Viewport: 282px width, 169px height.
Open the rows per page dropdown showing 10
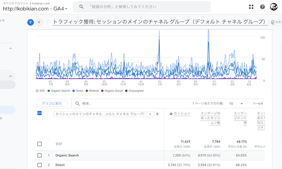(x=236, y=103)
